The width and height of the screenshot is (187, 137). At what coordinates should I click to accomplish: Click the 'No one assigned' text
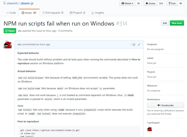pos(155,49)
